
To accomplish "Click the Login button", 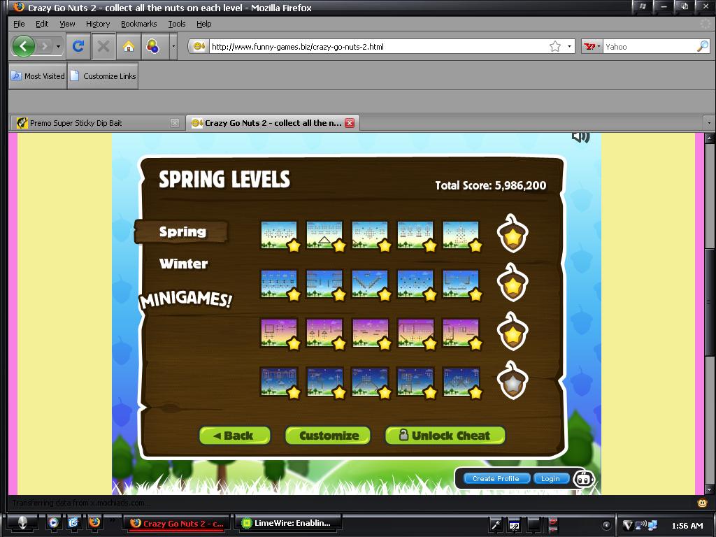I will 551,478.
